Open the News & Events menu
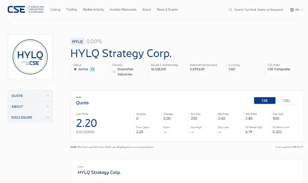This screenshot has width=308, height=183. coord(167,9)
